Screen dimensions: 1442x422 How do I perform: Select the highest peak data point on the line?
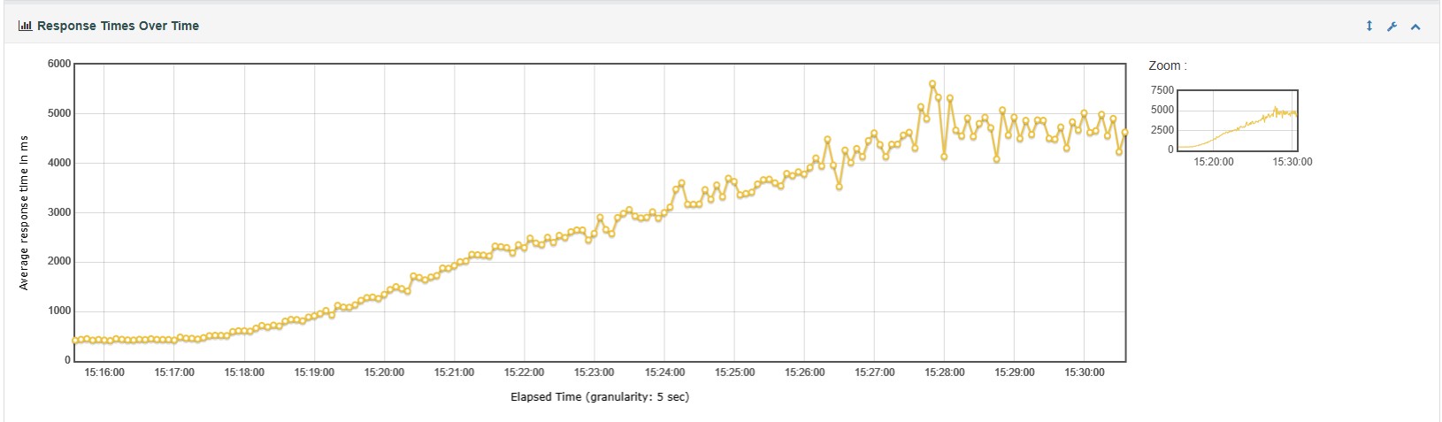pyautogui.click(x=932, y=84)
